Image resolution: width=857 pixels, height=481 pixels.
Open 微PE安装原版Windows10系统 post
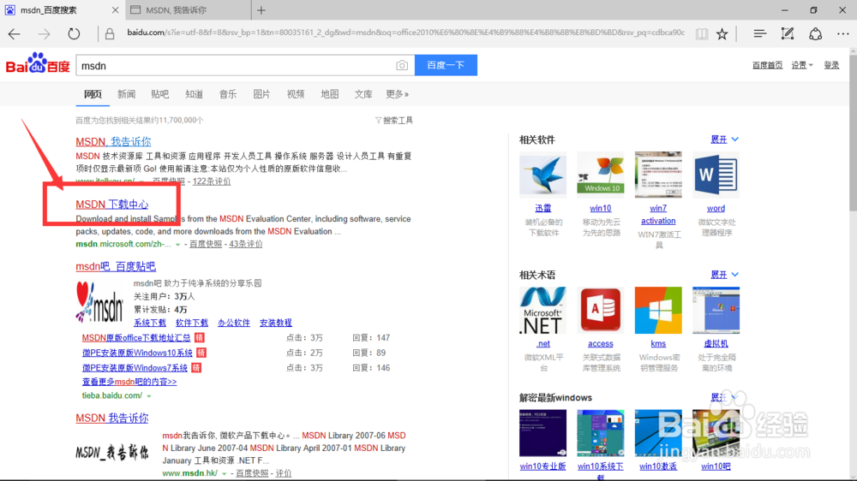point(137,353)
